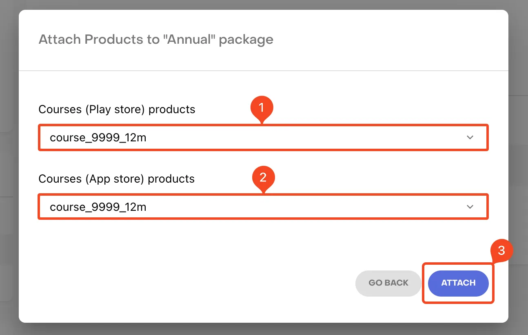Click the dialog title "Attach Products to Annual package"
Screen dimensions: 528x335
[x=156, y=40]
